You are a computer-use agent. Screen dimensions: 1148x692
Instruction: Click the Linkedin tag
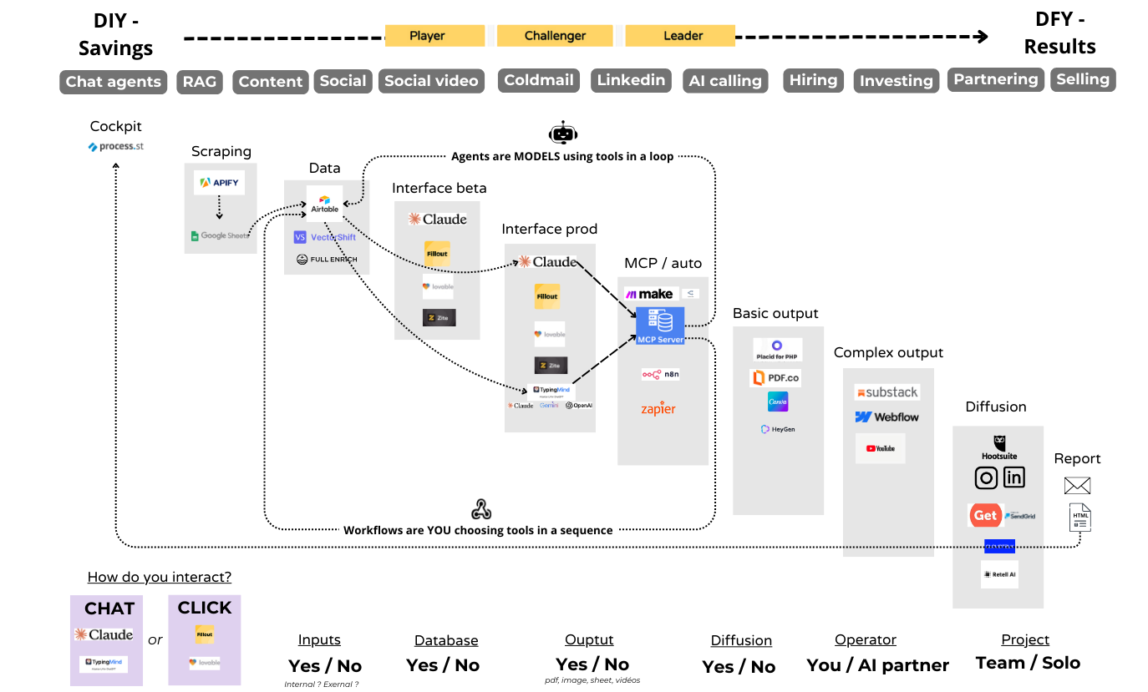tap(631, 80)
